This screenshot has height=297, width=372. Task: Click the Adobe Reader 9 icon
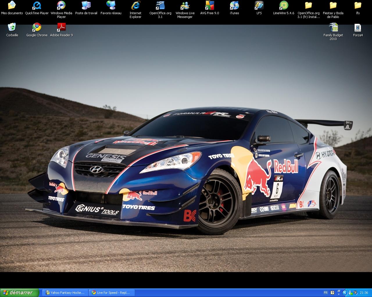[61, 27]
